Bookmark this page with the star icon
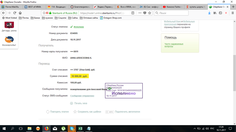This screenshot has width=236, height=132. point(150,13)
